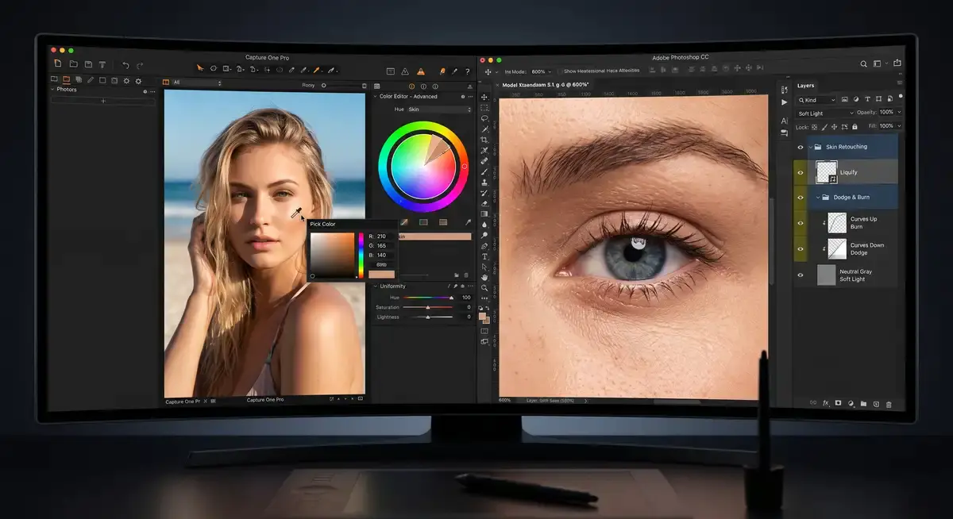
Task: Collapse the Photos section in Capture One
Action: [x=52, y=89]
